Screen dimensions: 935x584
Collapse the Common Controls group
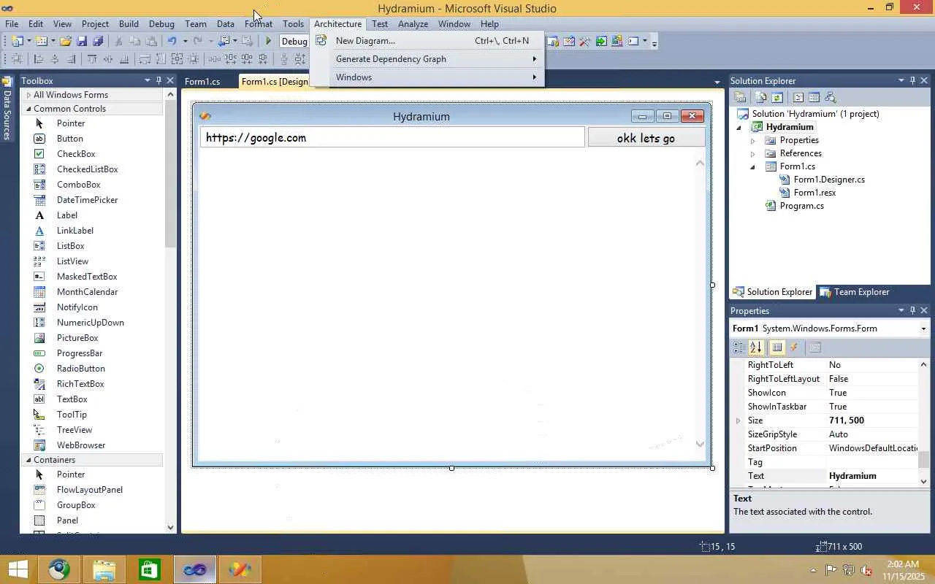tap(28, 109)
